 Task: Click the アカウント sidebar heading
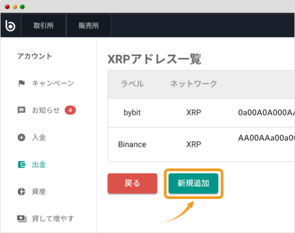point(35,57)
